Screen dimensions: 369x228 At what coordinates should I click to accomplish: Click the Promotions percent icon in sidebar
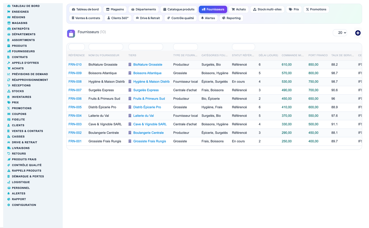tap(9, 108)
